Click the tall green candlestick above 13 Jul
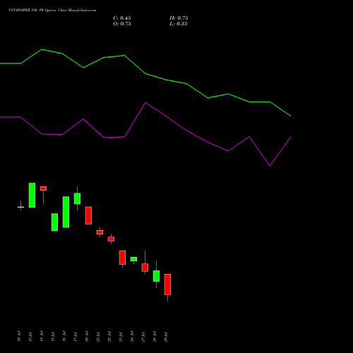This screenshot has height=353, width=353. click(32, 195)
